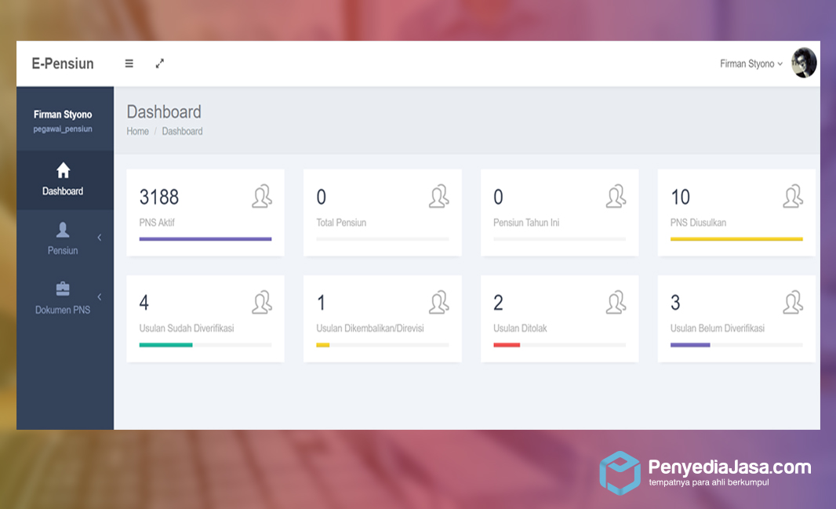836x509 pixels.
Task: Click users icon on Usulan Sudah Diverifikasi card
Action: (x=262, y=302)
